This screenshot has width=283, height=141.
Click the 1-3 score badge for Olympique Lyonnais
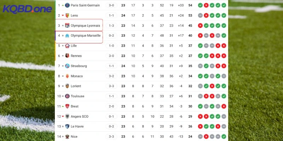[x=111, y=25]
